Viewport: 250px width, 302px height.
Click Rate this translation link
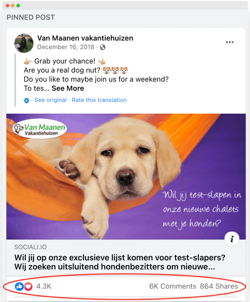pos(99,100)
